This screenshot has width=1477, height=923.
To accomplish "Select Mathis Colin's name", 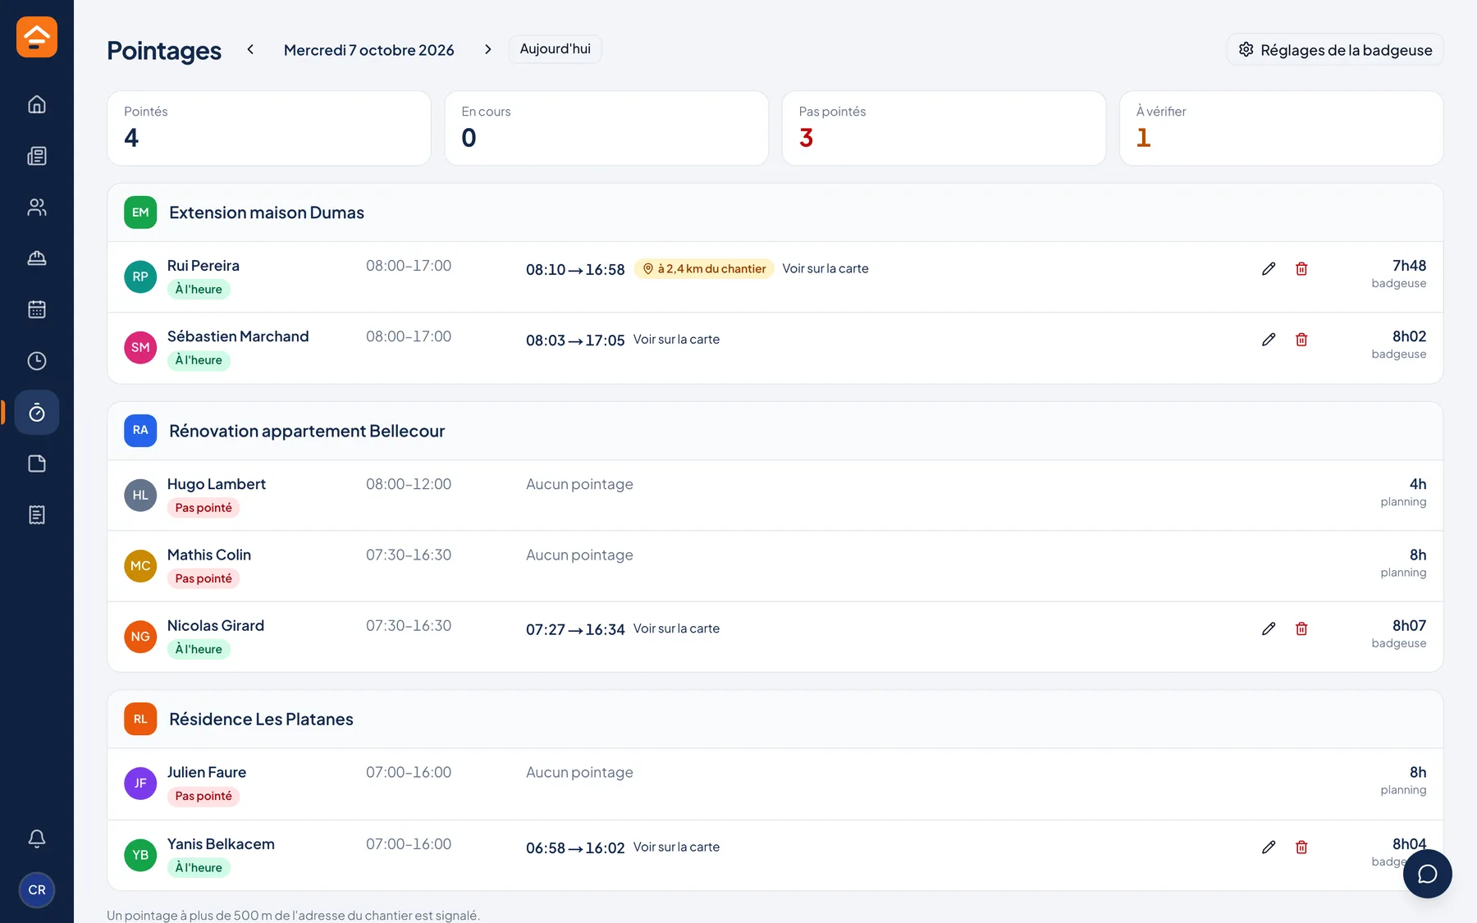I will tap(209, 555).
